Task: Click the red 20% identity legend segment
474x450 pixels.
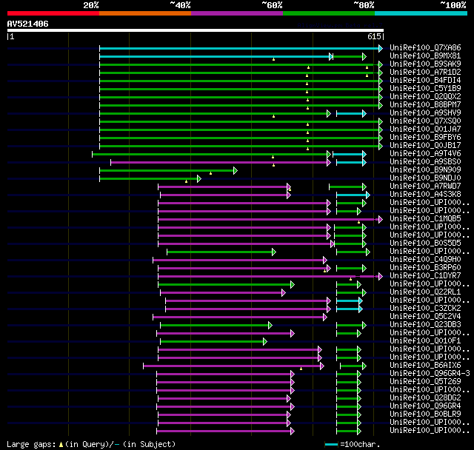Action: pos(53,13)
